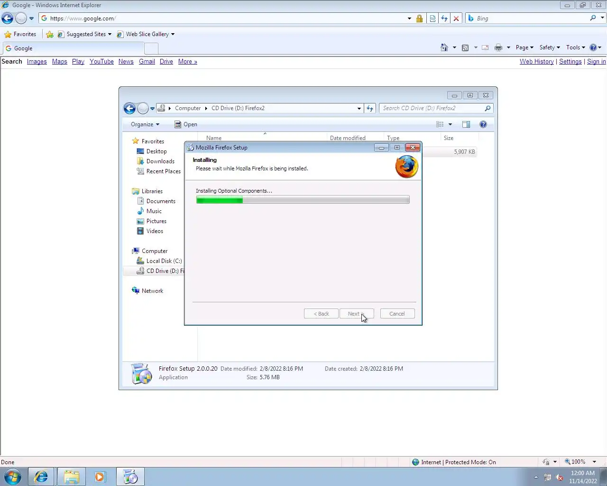Click the RSS feeds icon
Viewport: 607px width, 486px height.
(x=465, y=47)
